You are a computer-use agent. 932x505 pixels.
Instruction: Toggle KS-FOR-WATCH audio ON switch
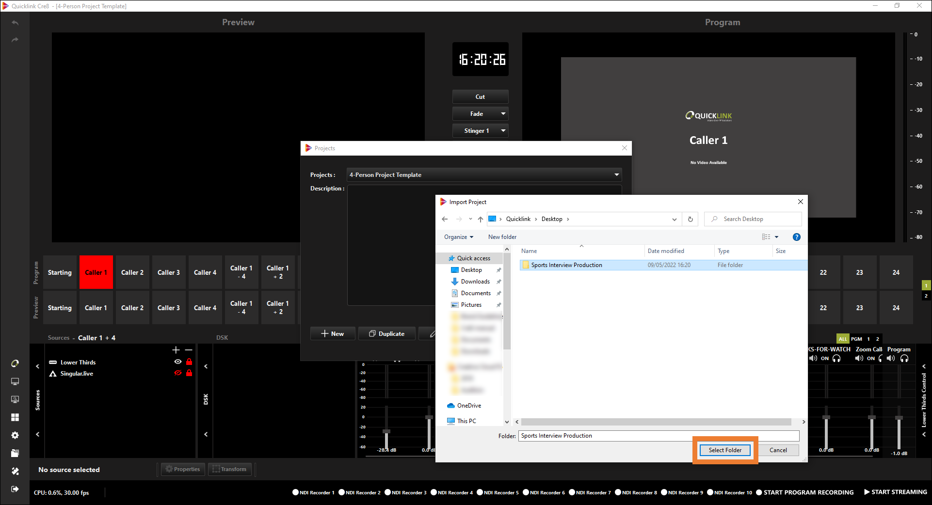(825, 359)
